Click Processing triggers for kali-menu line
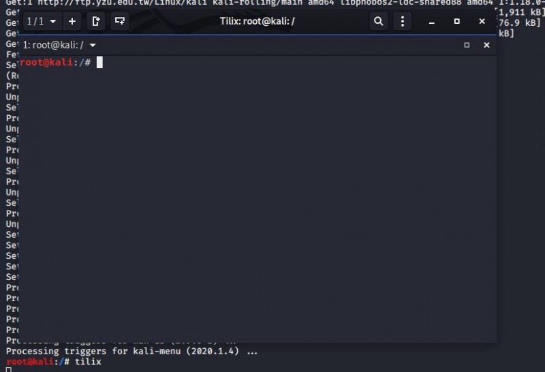This screenshot has width=545, height=372. (x=131, y=351)
